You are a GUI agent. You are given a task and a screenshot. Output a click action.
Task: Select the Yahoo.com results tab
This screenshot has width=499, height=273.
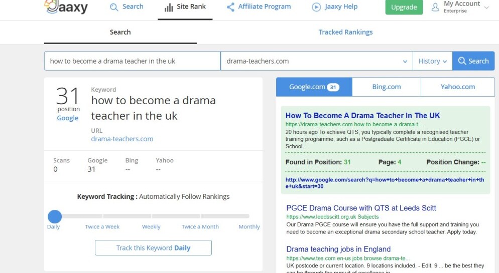(x=458, y=87)
